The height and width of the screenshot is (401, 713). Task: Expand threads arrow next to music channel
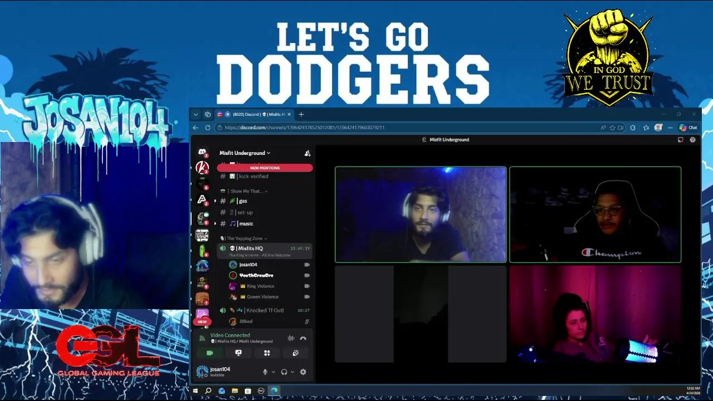tap(216, 224)
